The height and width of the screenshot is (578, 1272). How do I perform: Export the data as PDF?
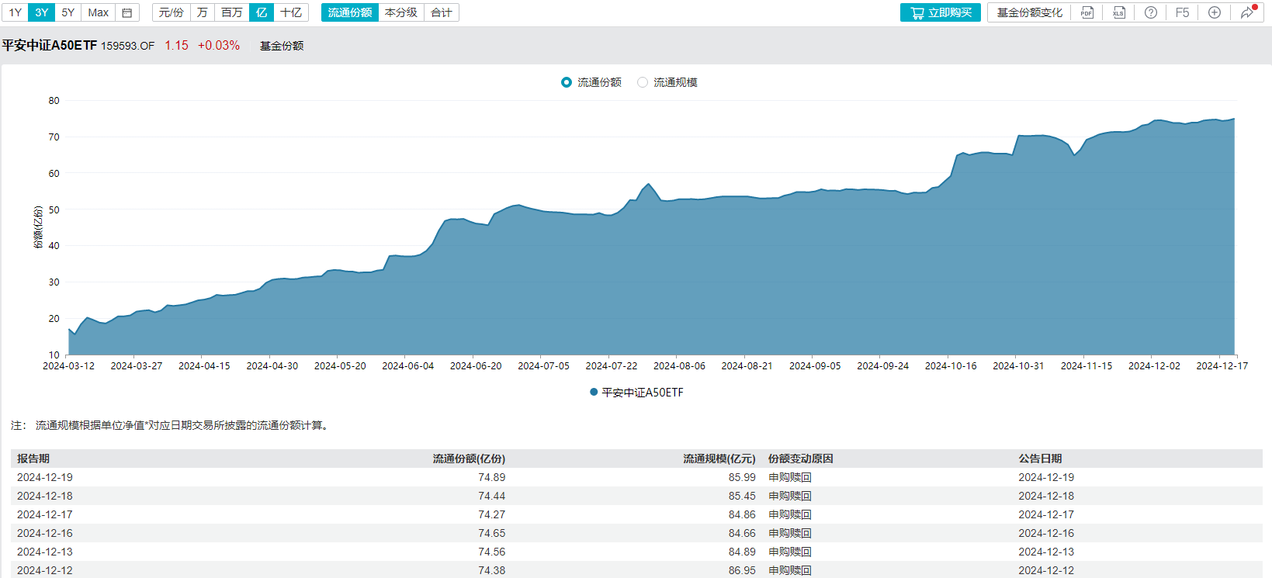(1087, 12)
